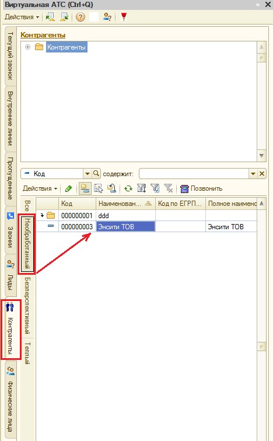
Task: Switch to the Лиды side tab
Action: coord(10,276)
